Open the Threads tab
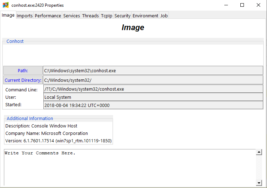Image resolution: width=267 pixels, height=188 pixels. [90, 16]
